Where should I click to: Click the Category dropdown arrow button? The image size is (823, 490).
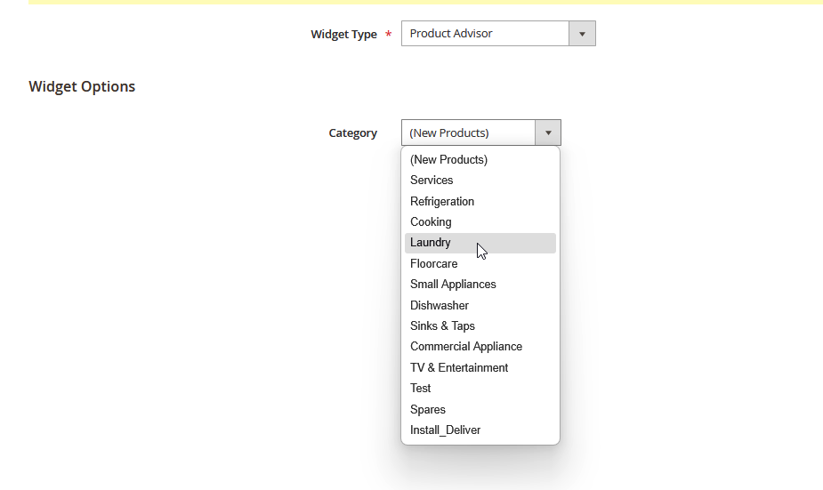point(547,133)
